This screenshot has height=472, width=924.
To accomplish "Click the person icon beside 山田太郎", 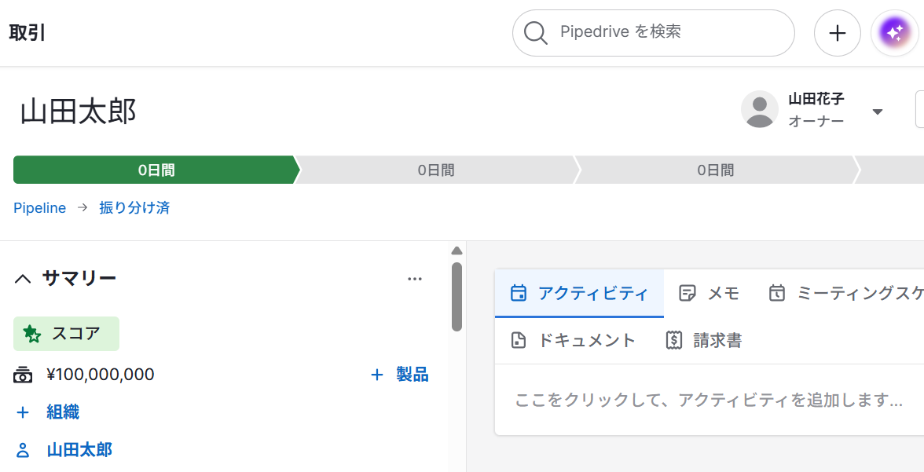I will click(x=24, y=450).
